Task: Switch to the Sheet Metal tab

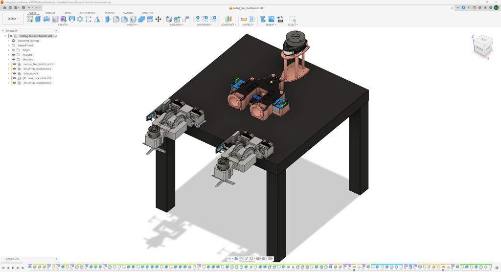Action: pos(87,13)
